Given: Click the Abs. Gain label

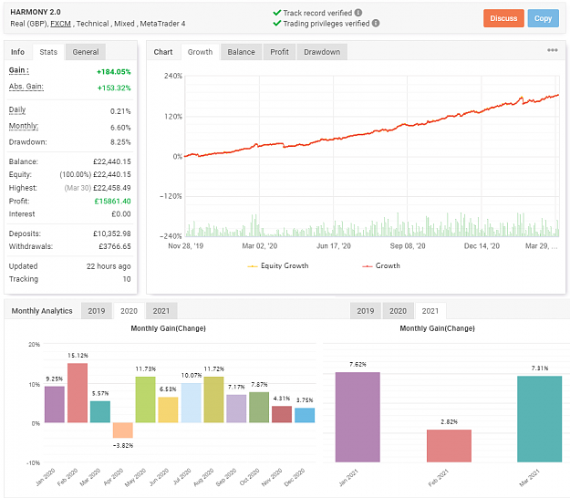Looking at the screenshot, I should pos(26,87).
